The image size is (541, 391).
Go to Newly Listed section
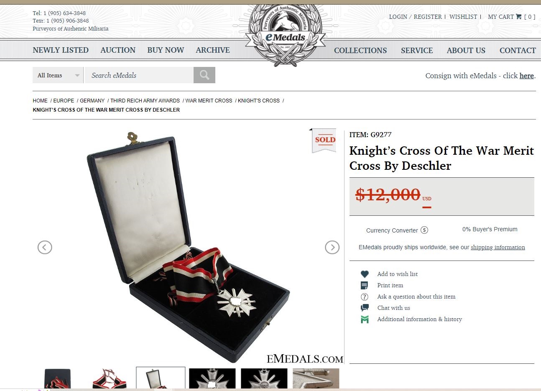pyautogui.click(x=61, y=50)
